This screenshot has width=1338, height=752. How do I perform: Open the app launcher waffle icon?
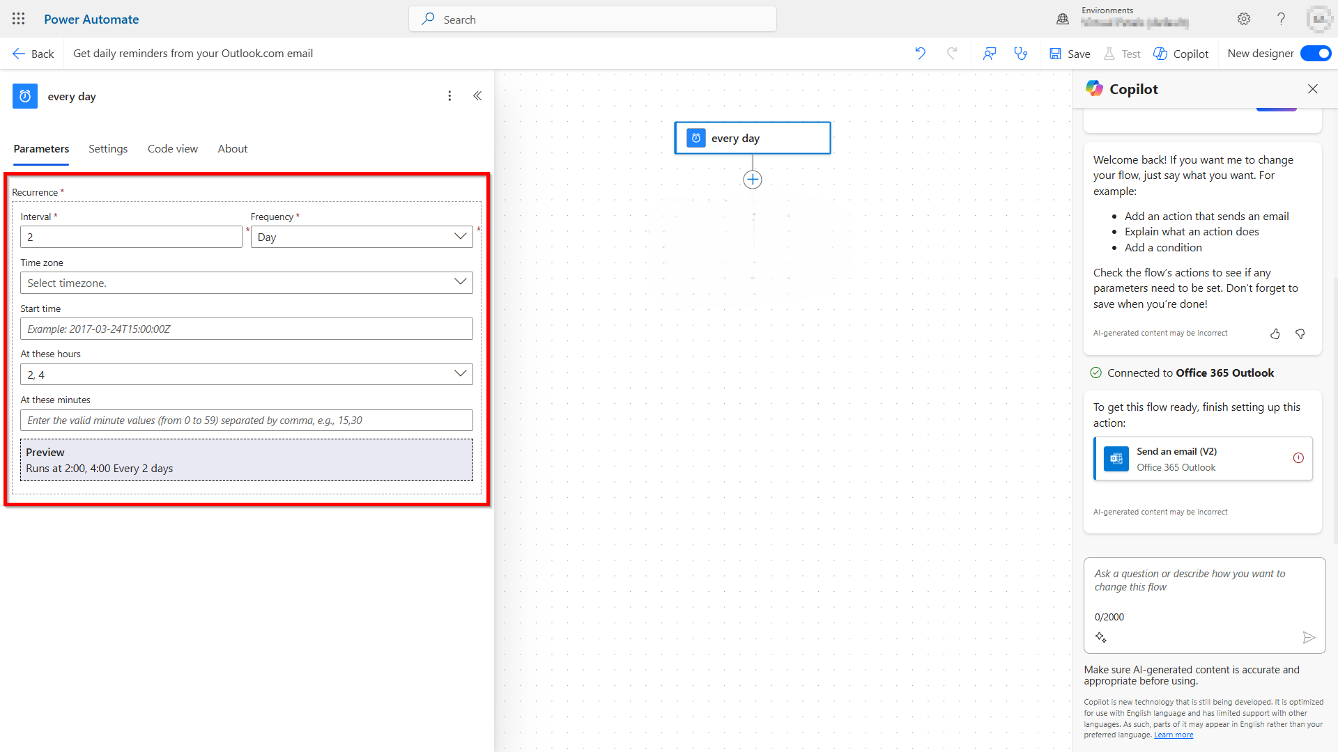click(19, 19)
